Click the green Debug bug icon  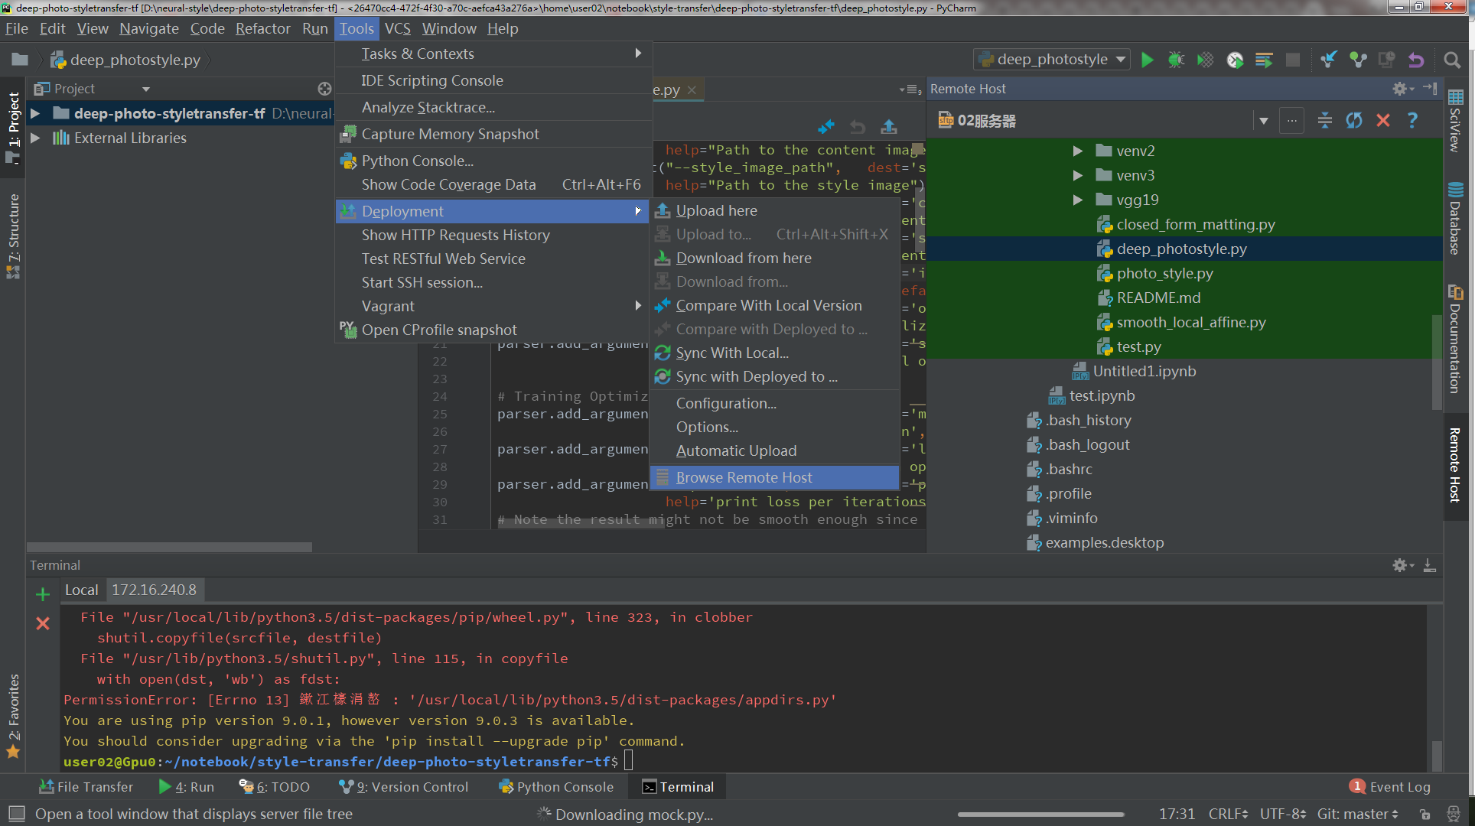pos(1176,60)
